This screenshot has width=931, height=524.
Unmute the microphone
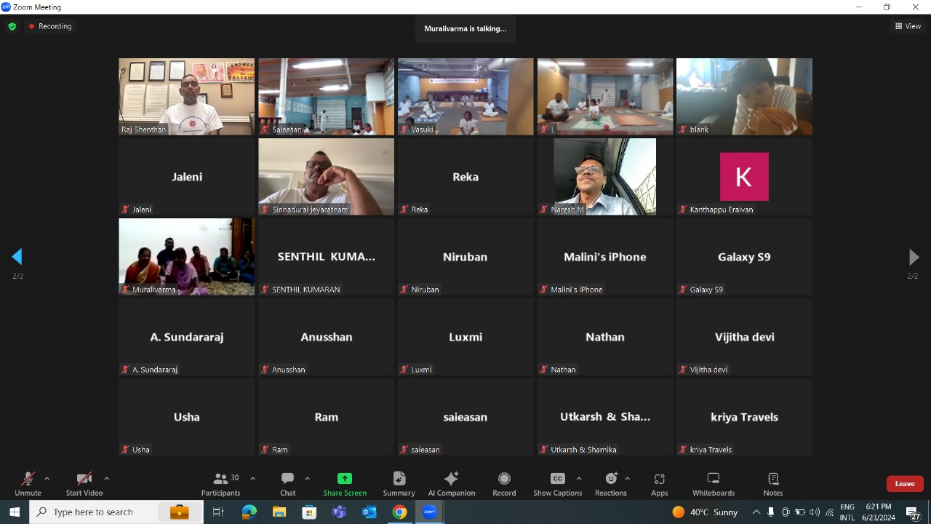(28, 483)
